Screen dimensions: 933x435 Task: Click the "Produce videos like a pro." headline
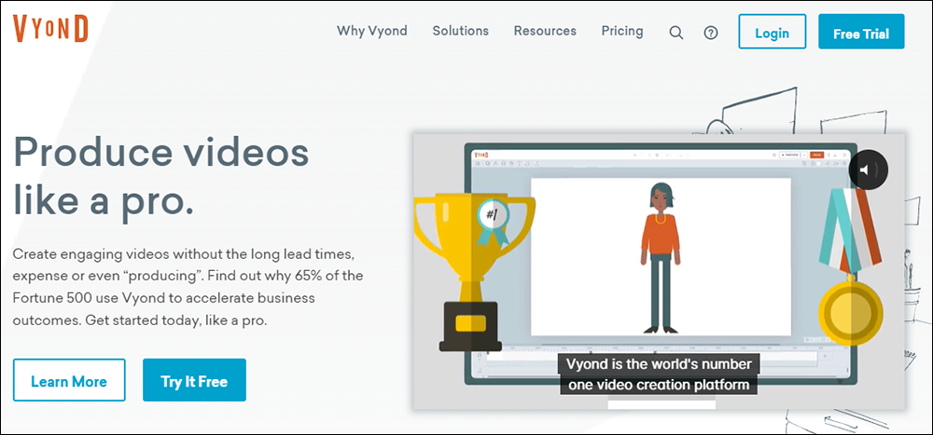(x=161, y=178)
